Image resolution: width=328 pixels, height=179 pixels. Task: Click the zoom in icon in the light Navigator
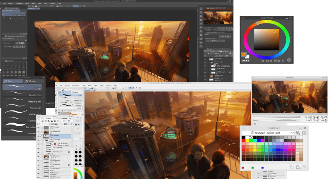(314, 117)
